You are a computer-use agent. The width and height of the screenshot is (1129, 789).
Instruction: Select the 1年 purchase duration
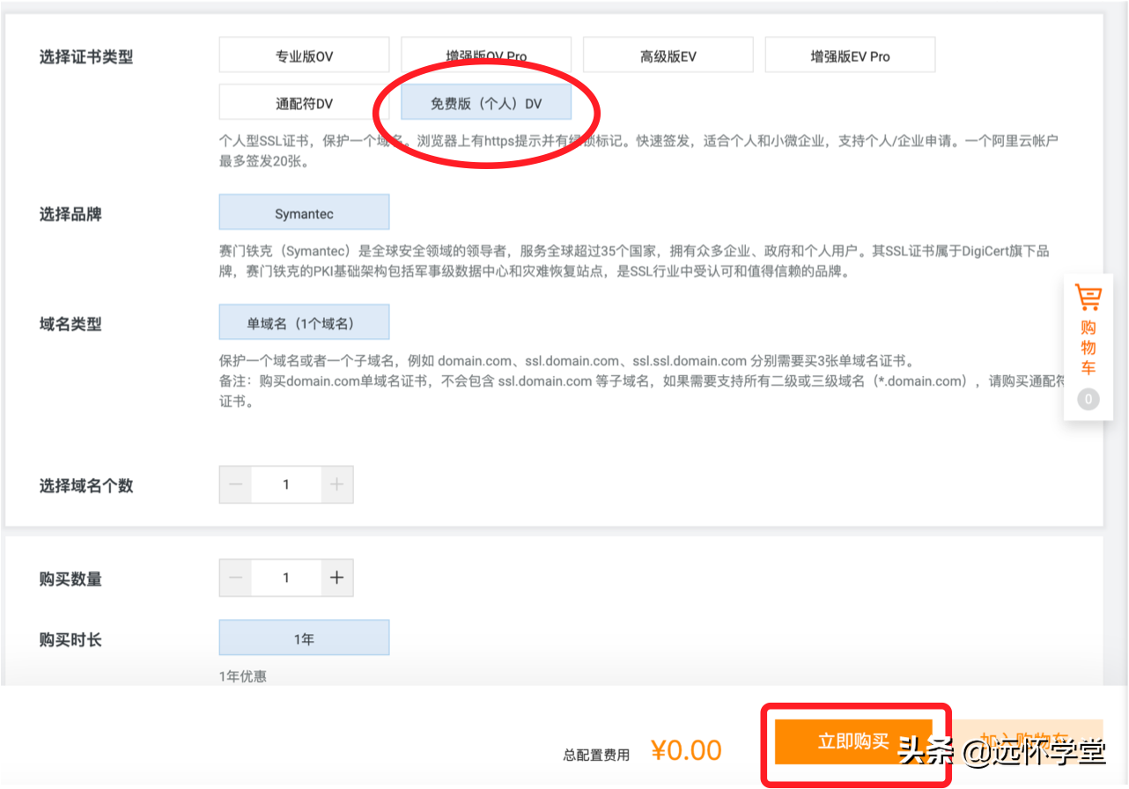click(x=304, y=639)
